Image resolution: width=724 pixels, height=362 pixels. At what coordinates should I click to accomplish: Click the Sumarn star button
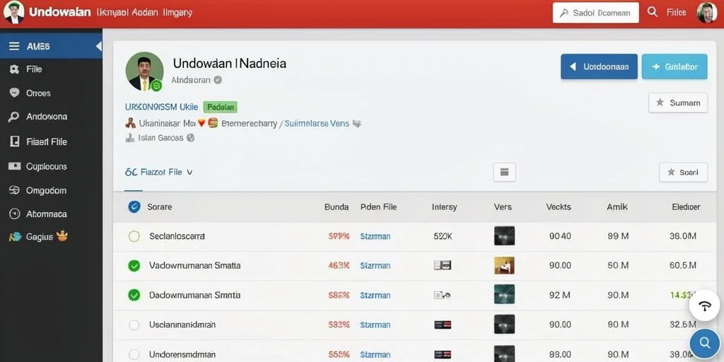coord(678,103)
